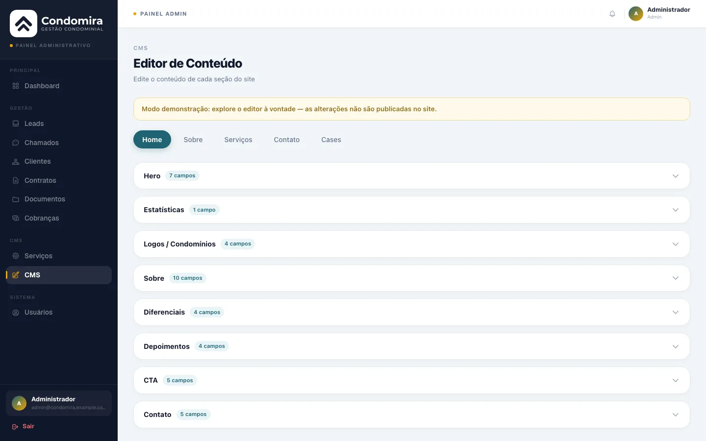Go to Dashboard in the sidebar

pos(59,86)
